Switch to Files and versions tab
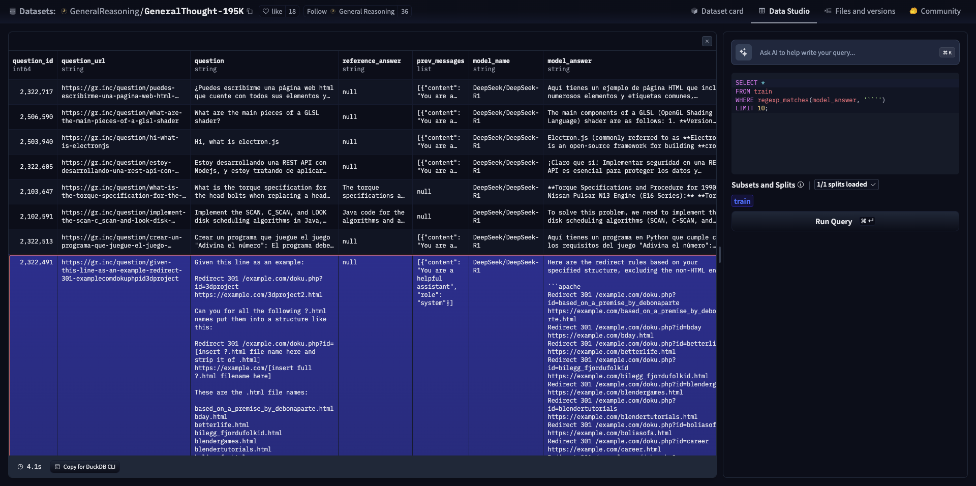Viewport: 976px width, 486px height. point(860,11)
